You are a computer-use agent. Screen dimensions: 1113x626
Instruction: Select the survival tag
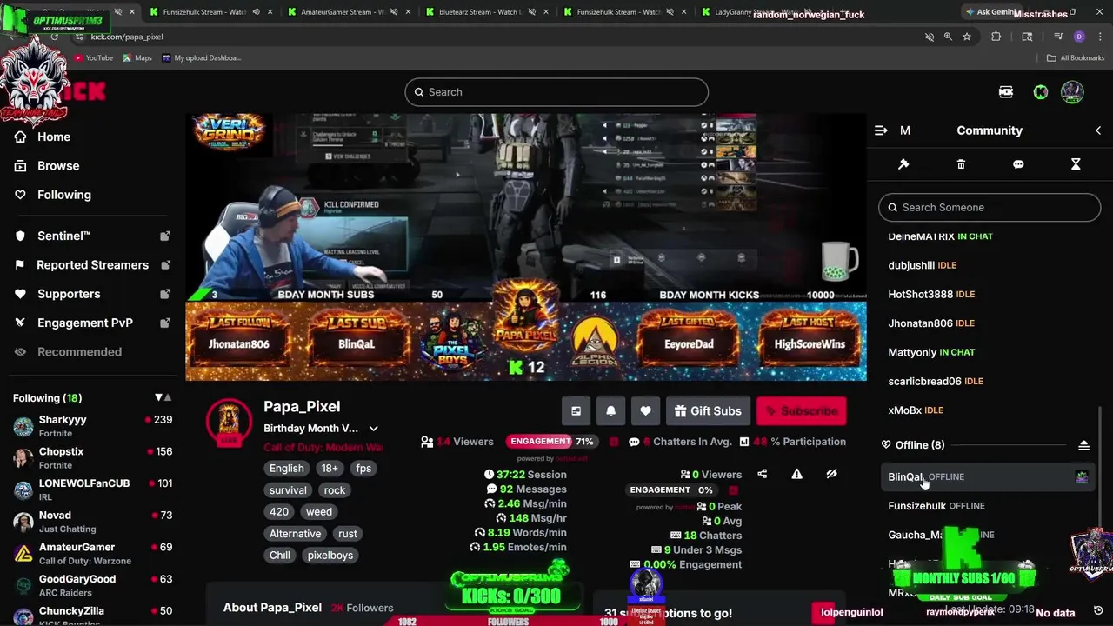point(288,490)
